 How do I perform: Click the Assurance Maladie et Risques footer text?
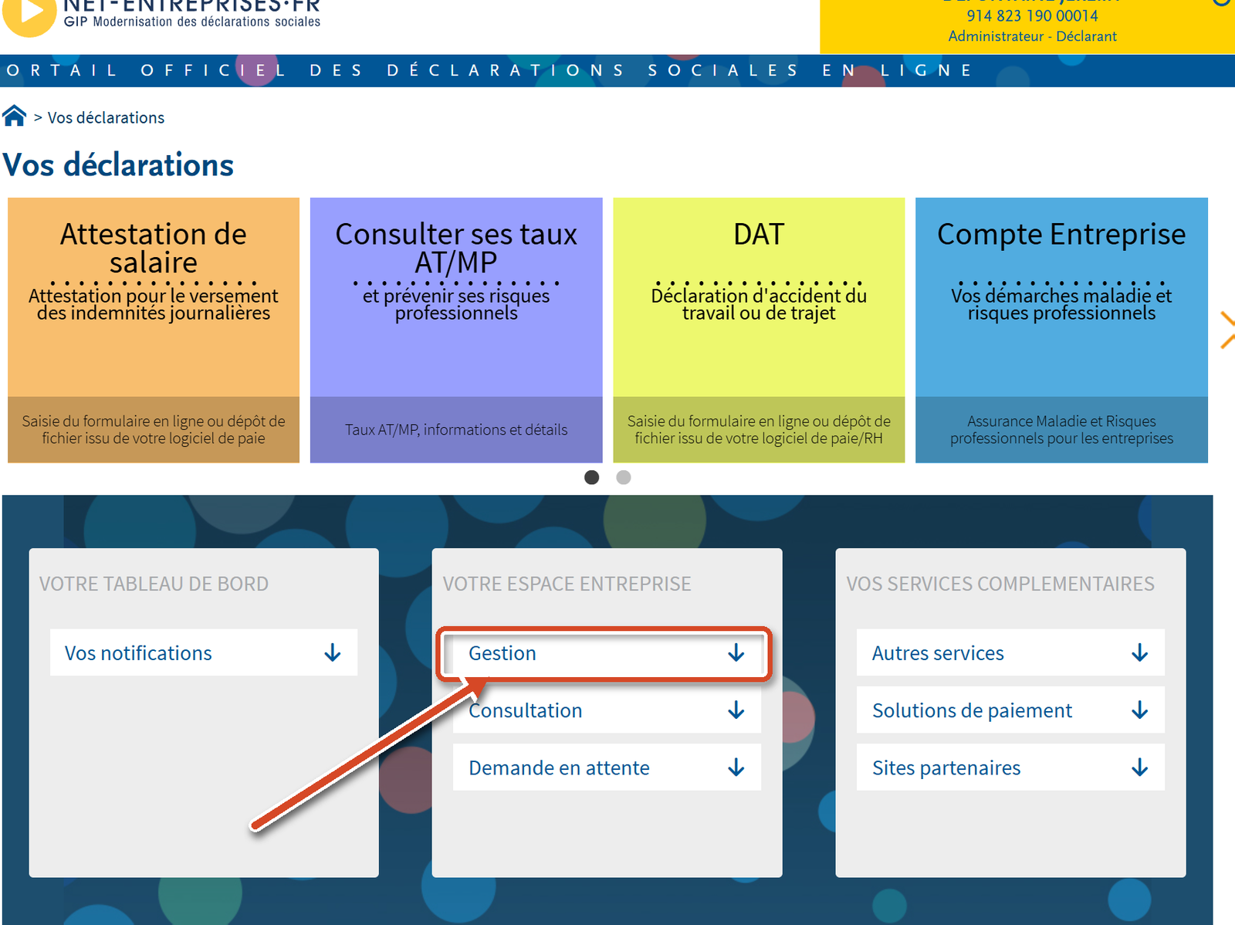coord(1061,430)
